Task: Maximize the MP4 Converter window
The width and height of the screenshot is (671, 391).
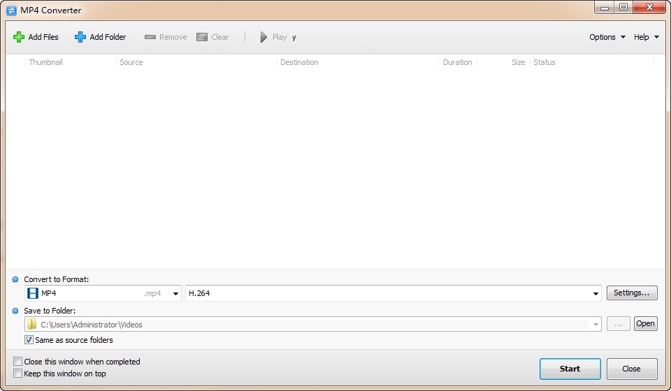Action: pos(623,7)
